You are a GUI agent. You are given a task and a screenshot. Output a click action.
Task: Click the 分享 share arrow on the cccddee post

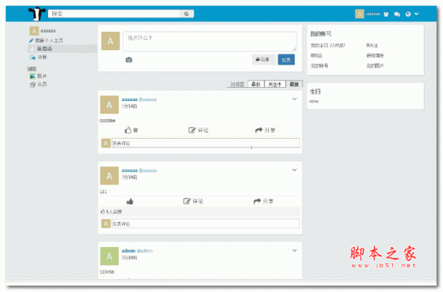[x=259, y=130]
